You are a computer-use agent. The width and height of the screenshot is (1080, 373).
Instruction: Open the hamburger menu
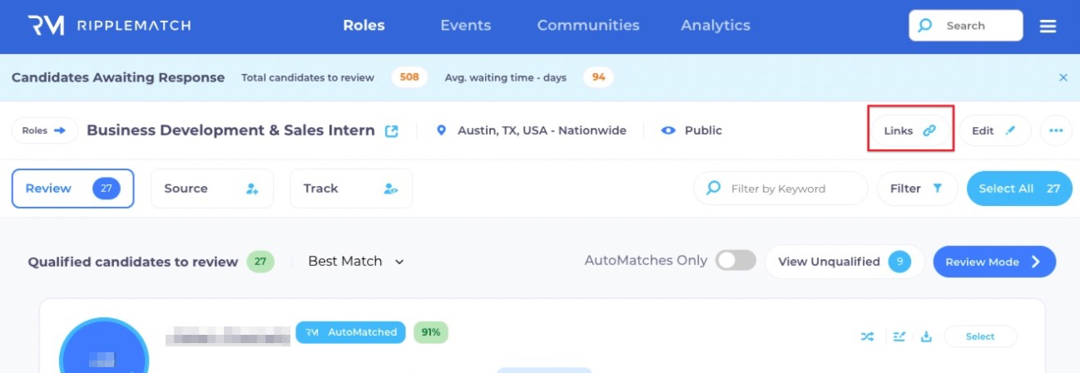click(1048, 27)
